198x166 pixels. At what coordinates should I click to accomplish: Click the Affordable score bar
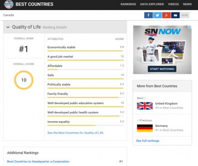[x=86, y=69]
